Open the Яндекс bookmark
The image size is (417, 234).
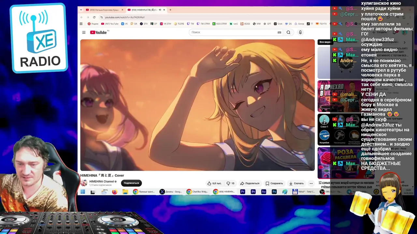pyautogui.click(x=93, y=24)
